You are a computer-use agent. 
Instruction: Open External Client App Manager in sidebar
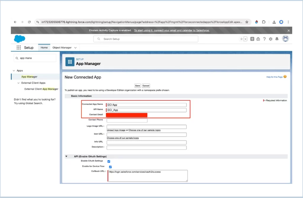click(41, 89)
